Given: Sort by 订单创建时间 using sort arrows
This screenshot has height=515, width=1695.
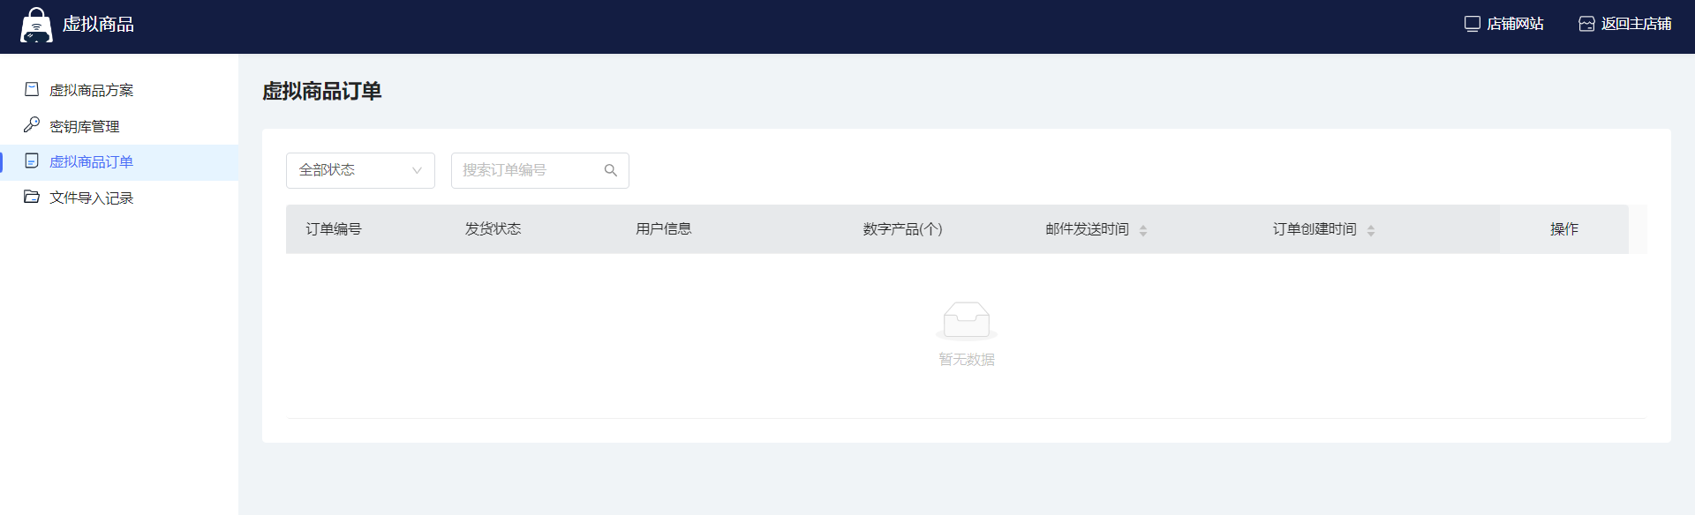Looking at the screenshot, I should (1370, 230).
